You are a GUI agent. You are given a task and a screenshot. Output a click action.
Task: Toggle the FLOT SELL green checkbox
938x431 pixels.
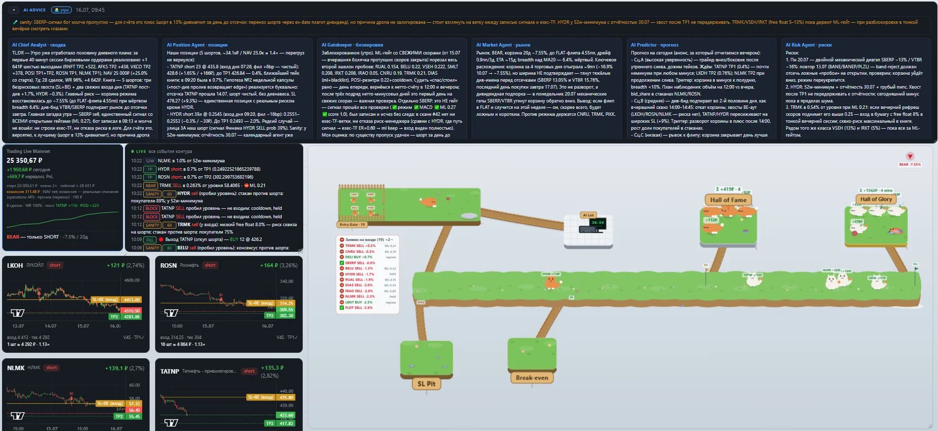(x=341, y=308)
